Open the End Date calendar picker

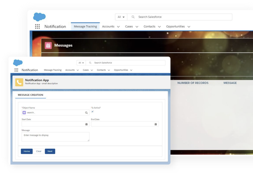tap(156, 124)
